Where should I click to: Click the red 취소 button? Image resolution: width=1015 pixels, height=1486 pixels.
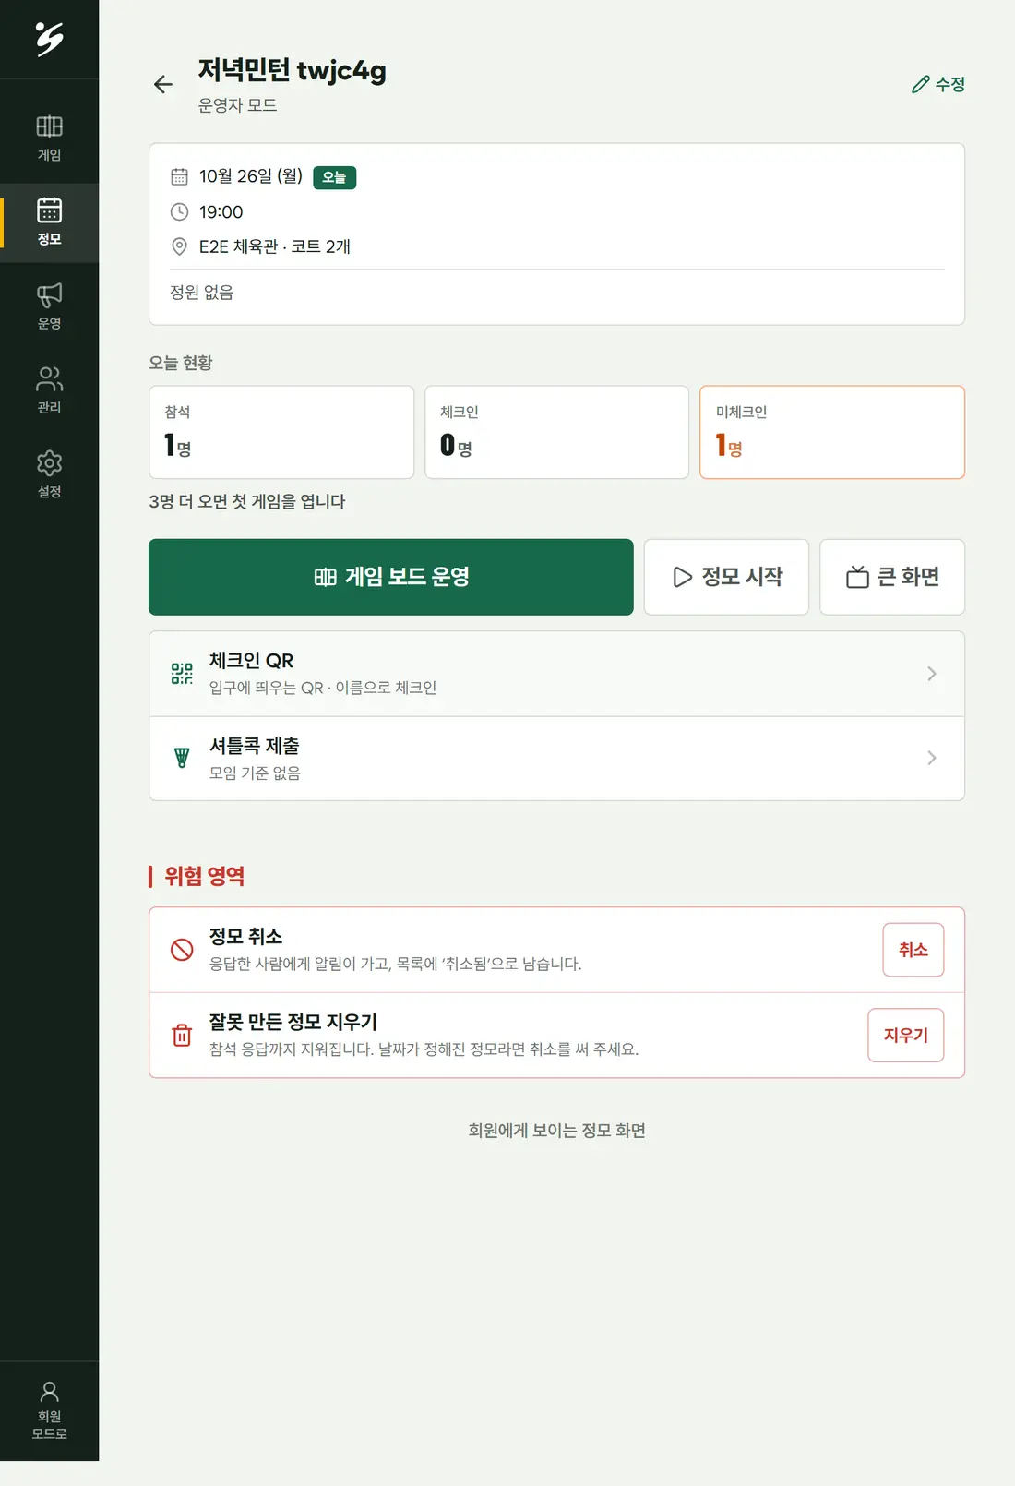(x=913, y=950)
